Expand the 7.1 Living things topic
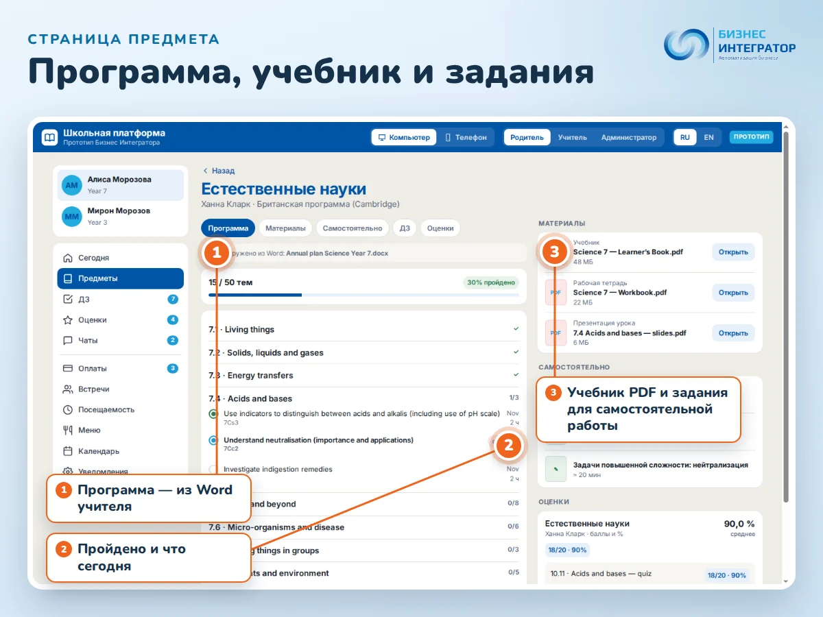This screenshot has height=617, width=823. tap(363, 329)
